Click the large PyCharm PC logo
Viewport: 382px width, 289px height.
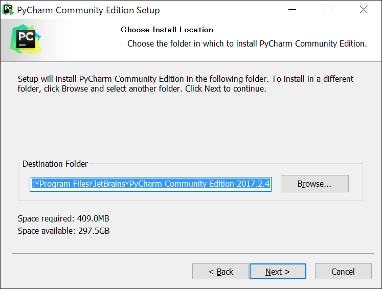[x=26, y=39]
